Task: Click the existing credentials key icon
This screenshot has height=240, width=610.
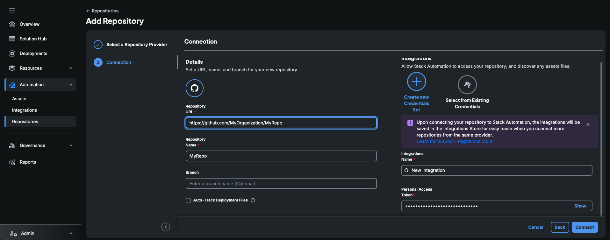Action: pos(467,84)
